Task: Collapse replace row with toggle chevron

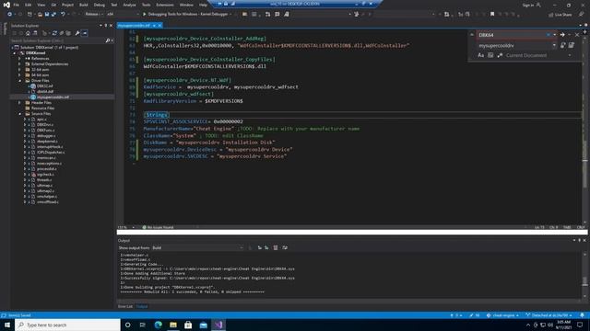Action: pos(472,35)
